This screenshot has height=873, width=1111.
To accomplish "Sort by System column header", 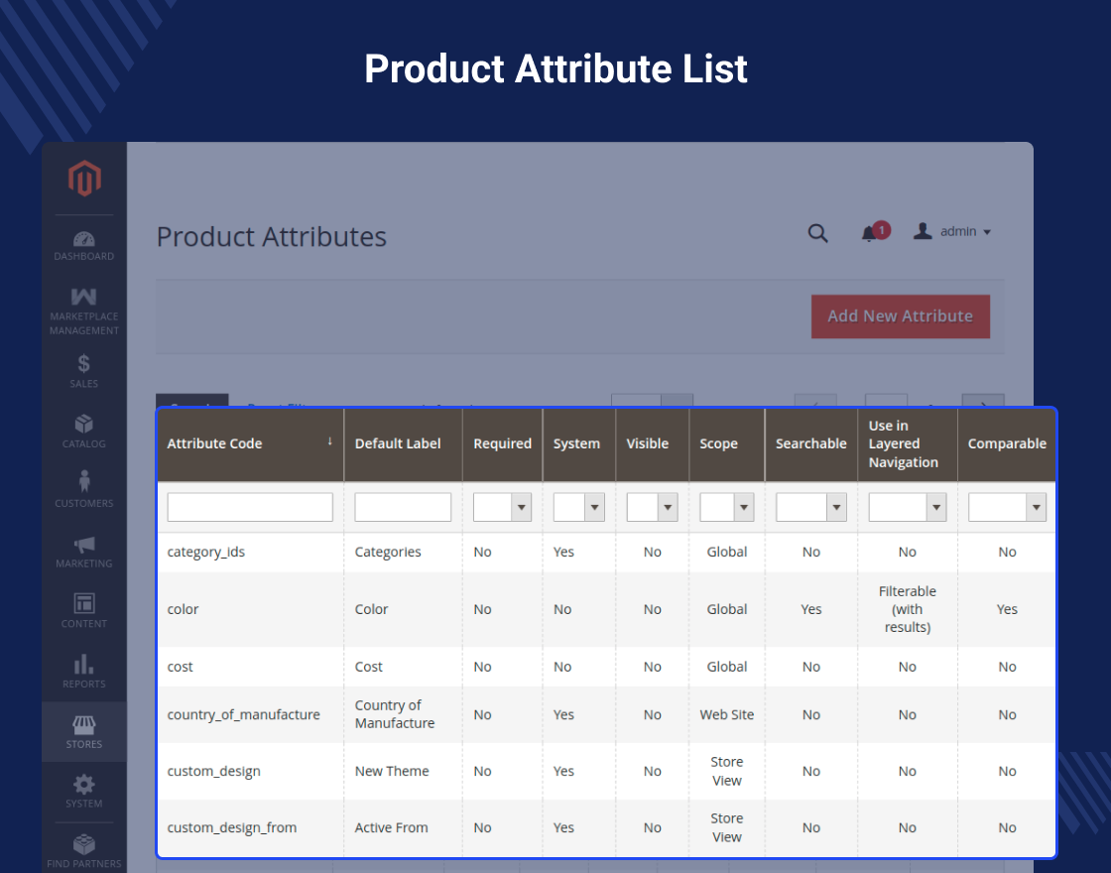I will [579, 444].
